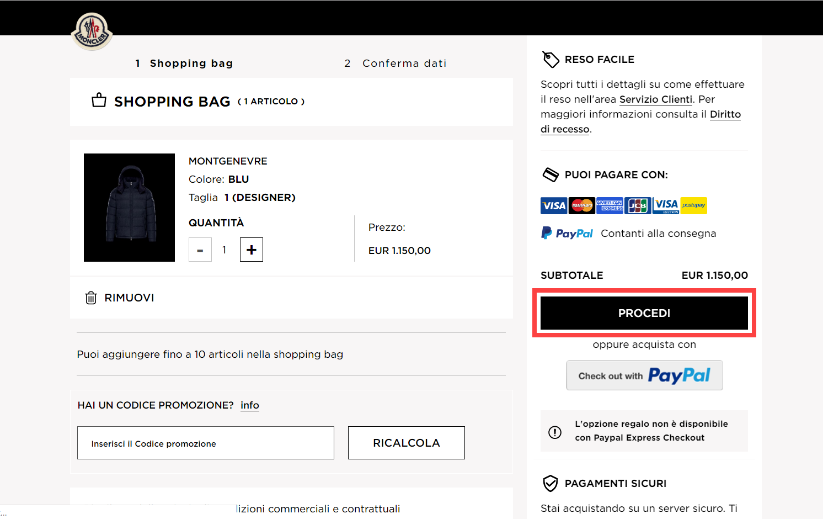Follow the Diritto di recesso link
The height and width of the screenshot is (519, 823).
point(725,114)
